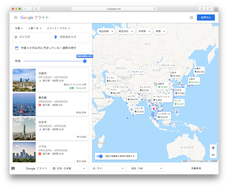Viewport: 228px width, 188px height.
Task: Click the テーサバーンナコ ¥3,362 map label
Action: click(162, 98)
